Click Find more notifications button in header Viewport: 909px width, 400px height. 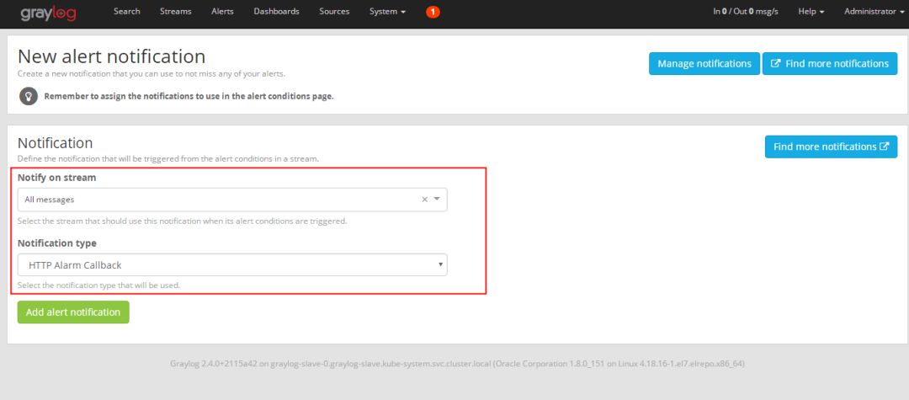pyautogui.click(x=830, y=64)
